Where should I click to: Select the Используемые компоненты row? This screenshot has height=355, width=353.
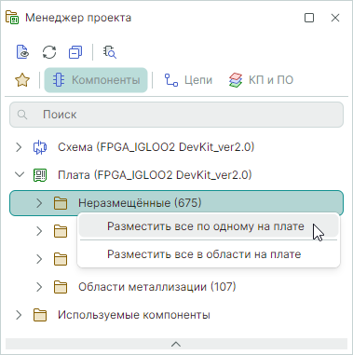176,315
